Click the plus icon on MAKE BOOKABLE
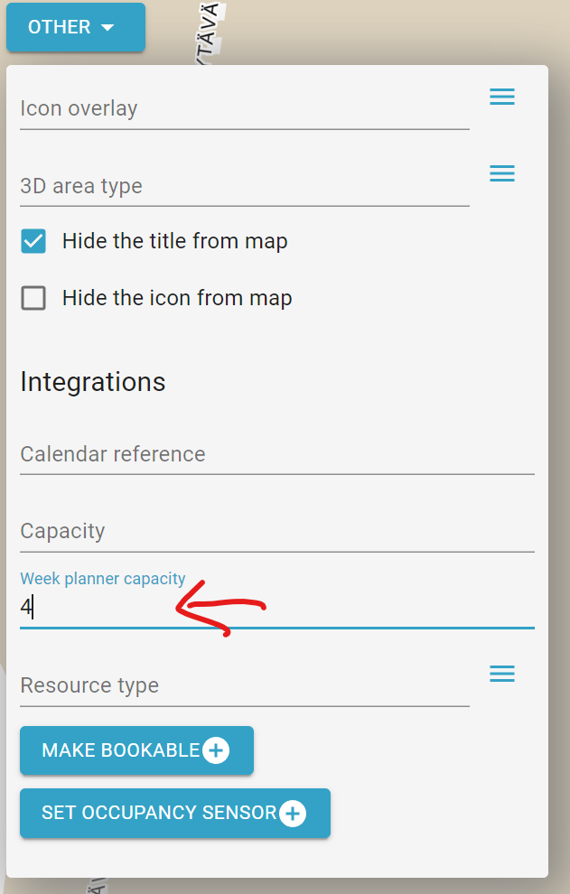 (216, 750)
